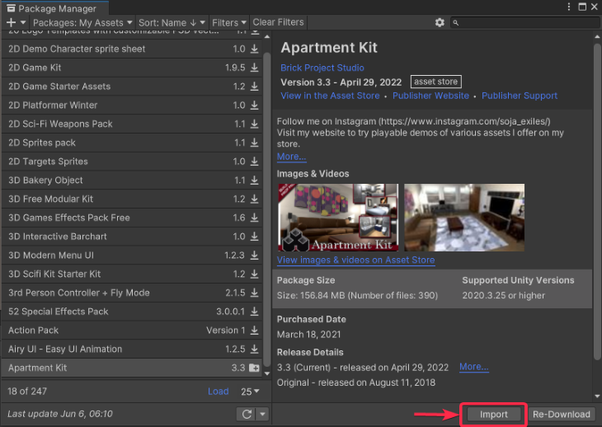The height and width of the screenshot is (427, 602).
Task: Click import folder icon on Apartment Kit row
Action: coord(254,368)
